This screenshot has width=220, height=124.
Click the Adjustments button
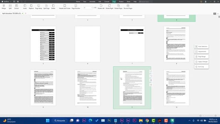201,51
